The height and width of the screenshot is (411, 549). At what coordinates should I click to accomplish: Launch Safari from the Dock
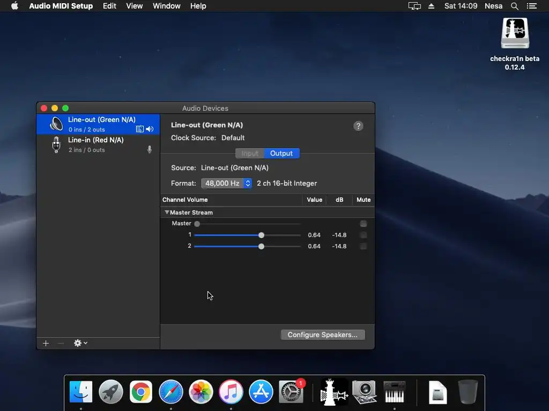(171, 392)
